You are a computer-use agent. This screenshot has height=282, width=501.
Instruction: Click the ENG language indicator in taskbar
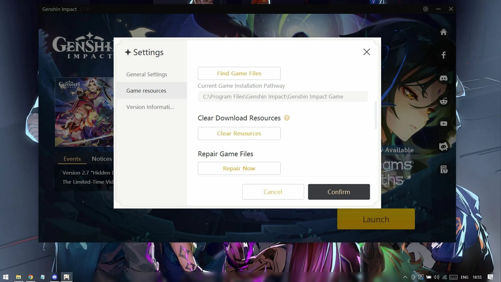coord(464,277)
